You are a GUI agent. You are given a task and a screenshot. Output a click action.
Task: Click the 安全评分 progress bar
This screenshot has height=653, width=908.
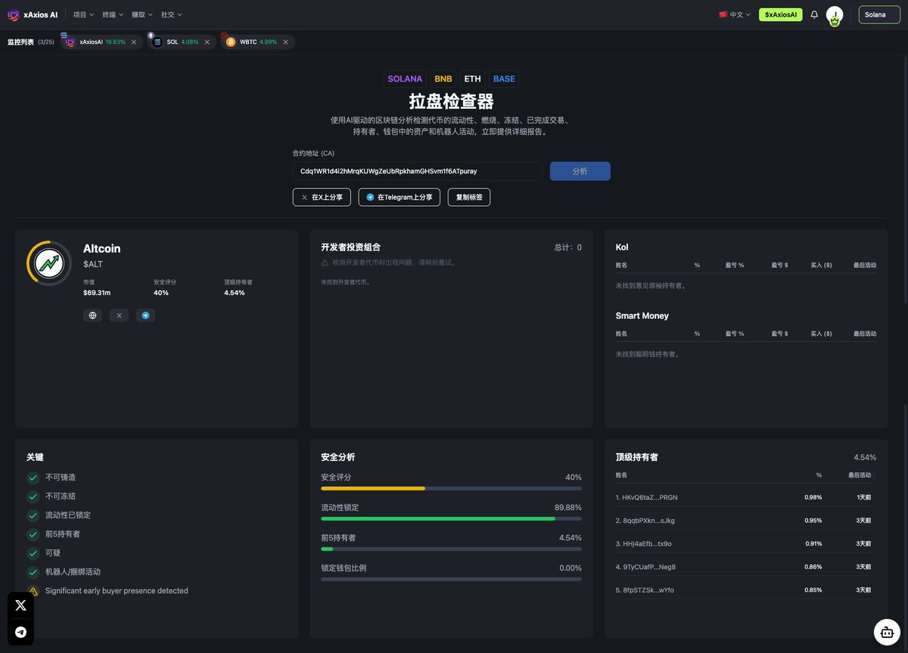(x=451, y=489)
